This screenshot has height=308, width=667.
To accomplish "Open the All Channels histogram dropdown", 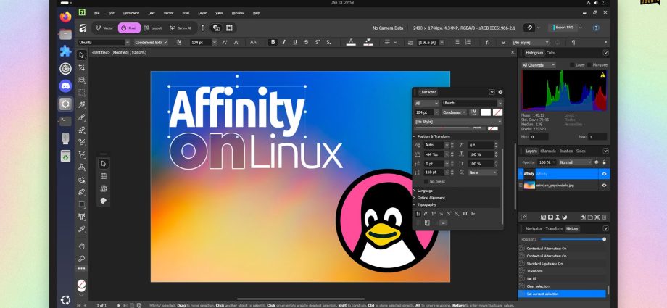I will tap(539, 65).
